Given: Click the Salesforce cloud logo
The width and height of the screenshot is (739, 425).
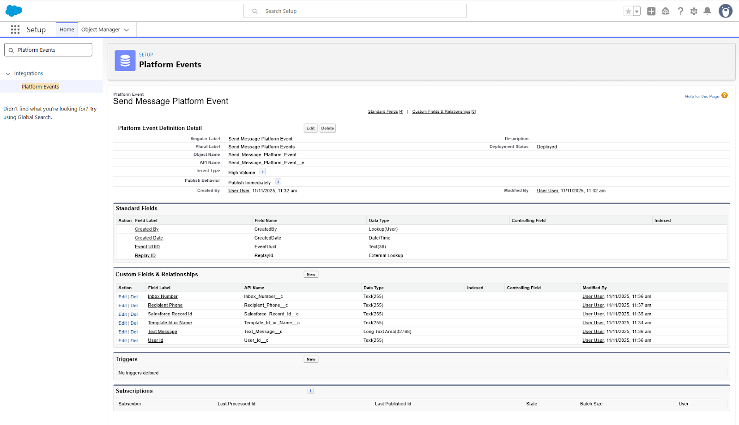Looking at the screenshot, I should [14, 11].
